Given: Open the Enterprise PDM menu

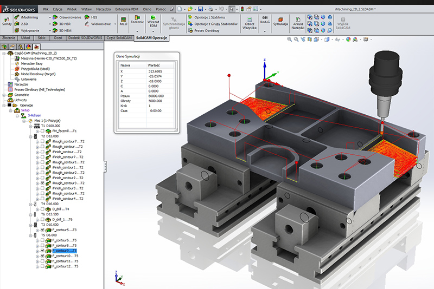Looking at the screenshot, I should (x=127, y=9).
